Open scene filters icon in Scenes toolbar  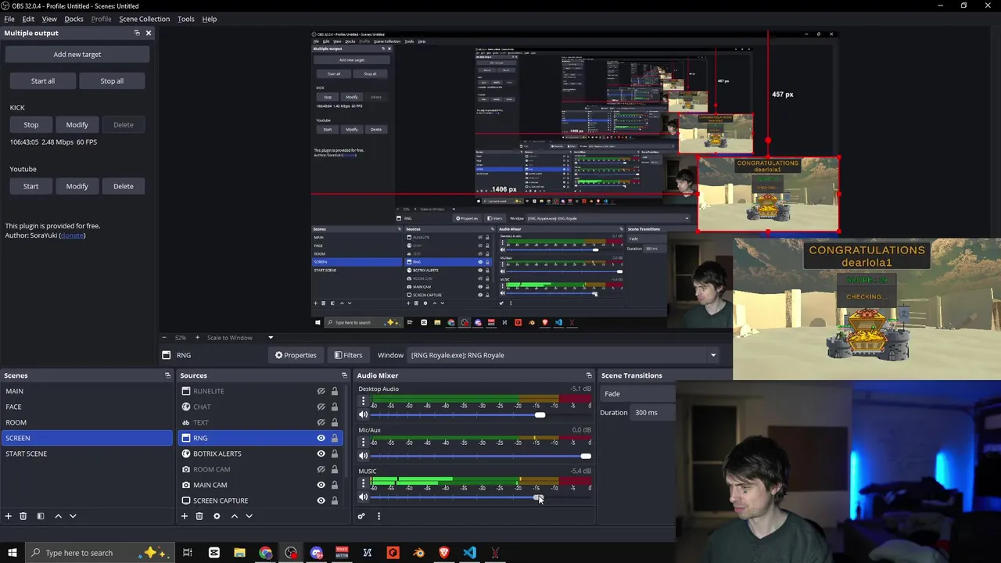click(x=40, y=516)
